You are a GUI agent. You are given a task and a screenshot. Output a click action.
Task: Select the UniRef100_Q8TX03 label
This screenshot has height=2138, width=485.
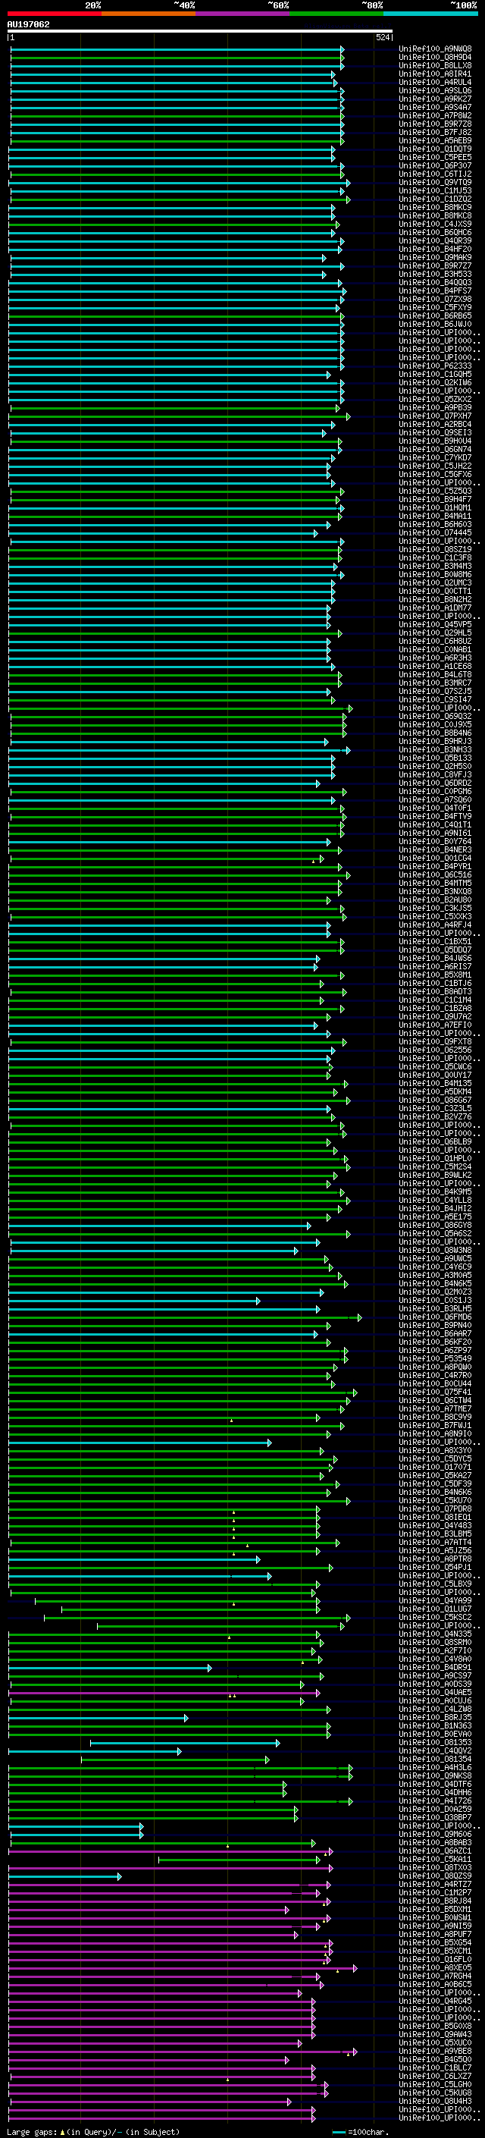435,1867
